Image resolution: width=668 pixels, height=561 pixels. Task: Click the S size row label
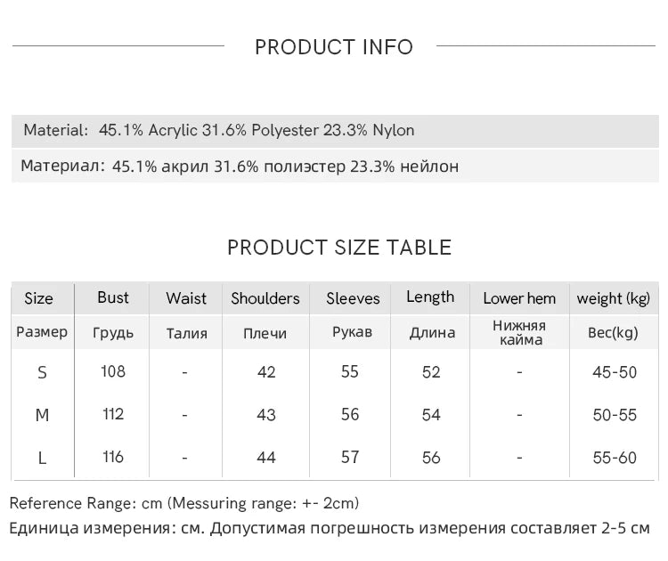pos(42,372)
